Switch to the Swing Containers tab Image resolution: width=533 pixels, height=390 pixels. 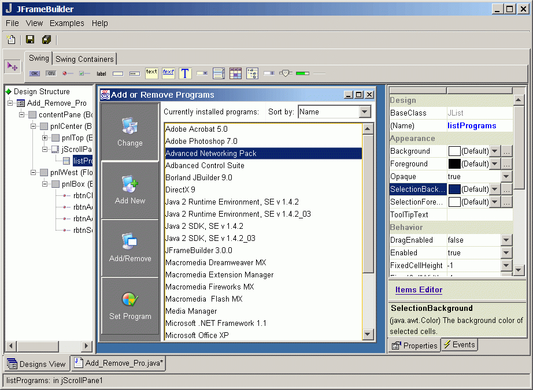84,59
